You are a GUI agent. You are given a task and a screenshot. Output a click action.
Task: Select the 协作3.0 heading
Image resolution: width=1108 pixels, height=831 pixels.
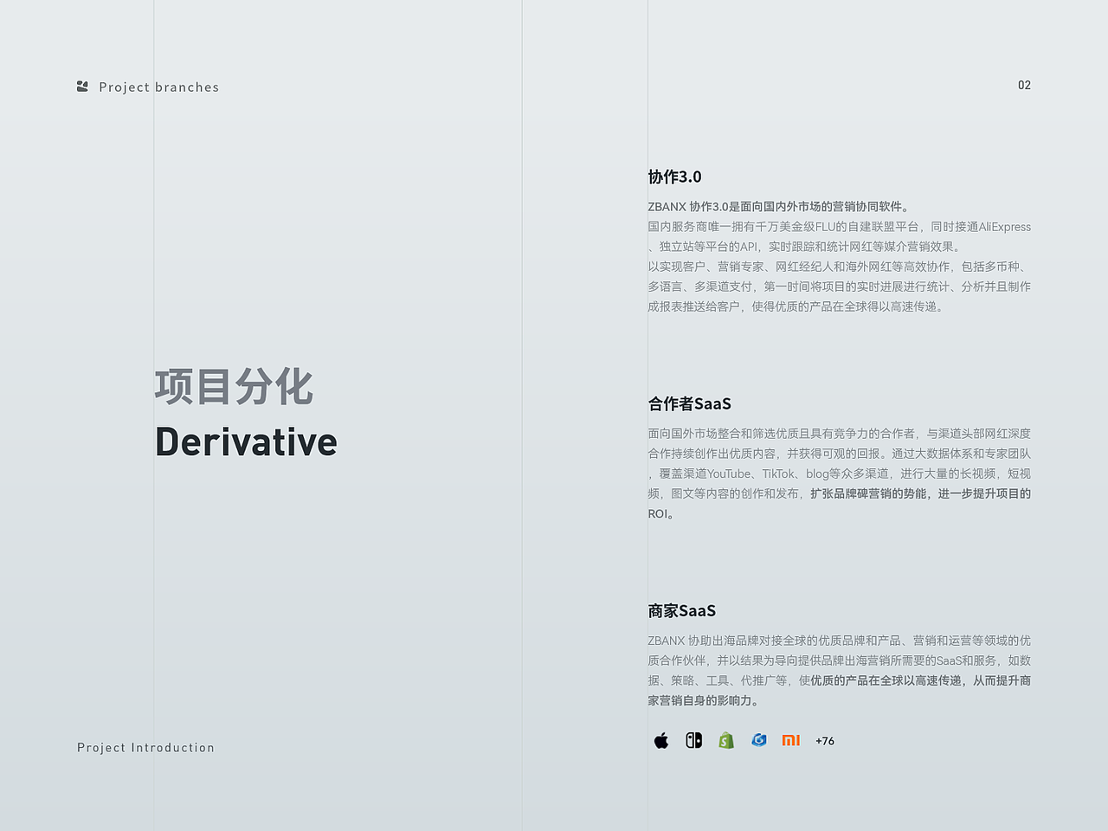coord(675,177)
